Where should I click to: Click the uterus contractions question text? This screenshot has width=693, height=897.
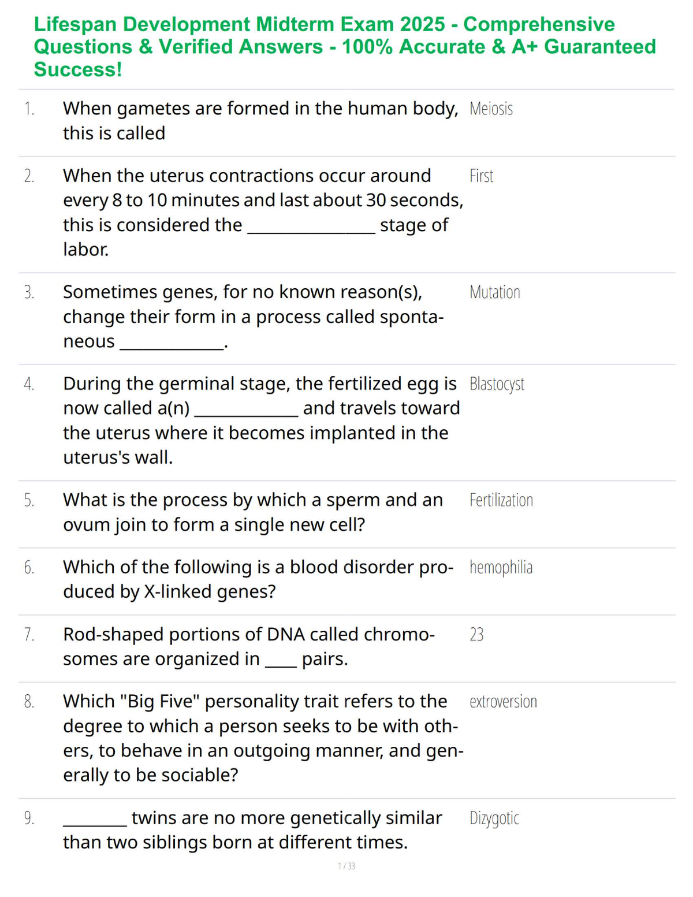pyautogui.click(x=263, y=213)
